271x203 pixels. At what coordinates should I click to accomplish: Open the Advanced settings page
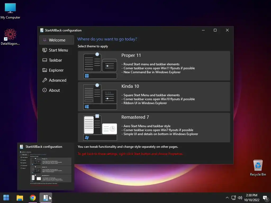point(57,80)
